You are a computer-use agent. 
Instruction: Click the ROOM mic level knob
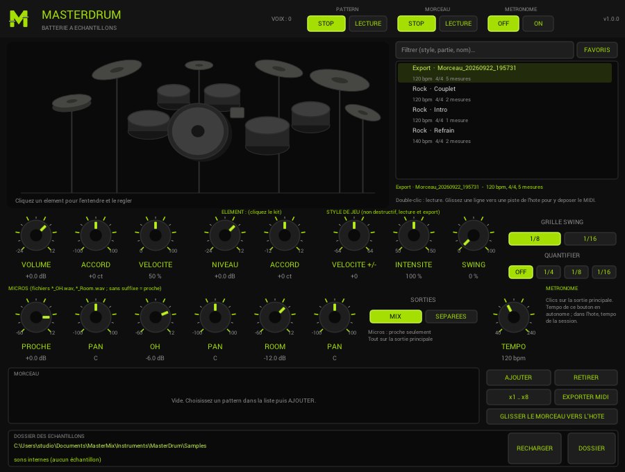(274, 317)
